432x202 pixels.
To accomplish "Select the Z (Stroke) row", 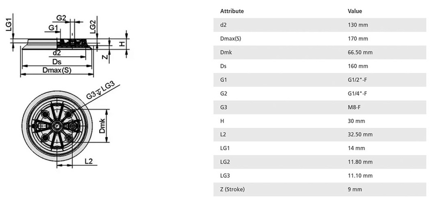I will coord(320,189).
